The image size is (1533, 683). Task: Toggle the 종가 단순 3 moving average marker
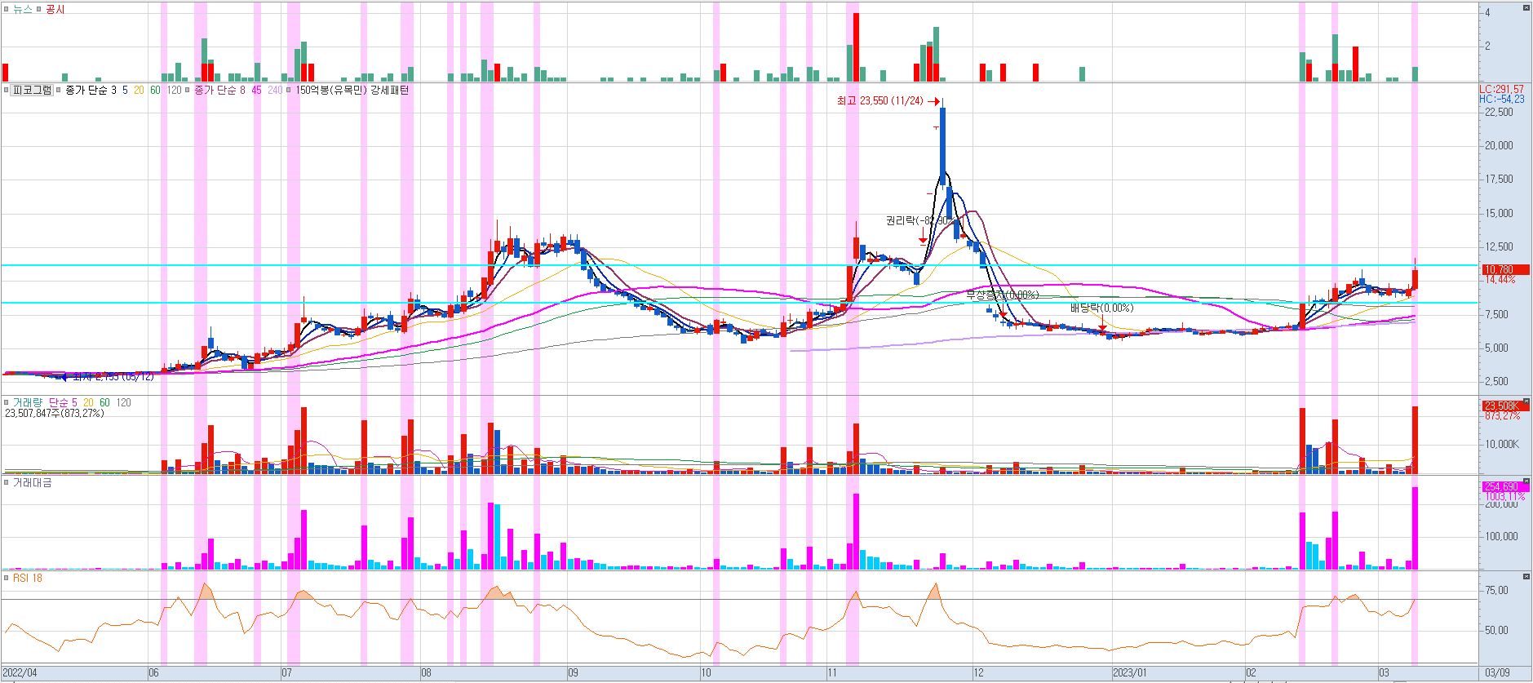59,90
